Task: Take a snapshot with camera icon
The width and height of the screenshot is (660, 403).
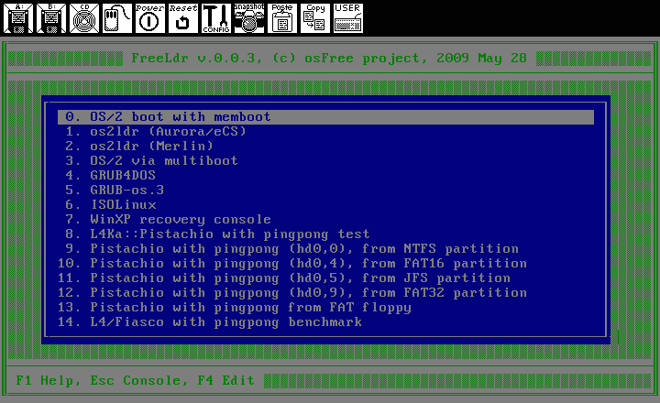Action: pos(247,18)
